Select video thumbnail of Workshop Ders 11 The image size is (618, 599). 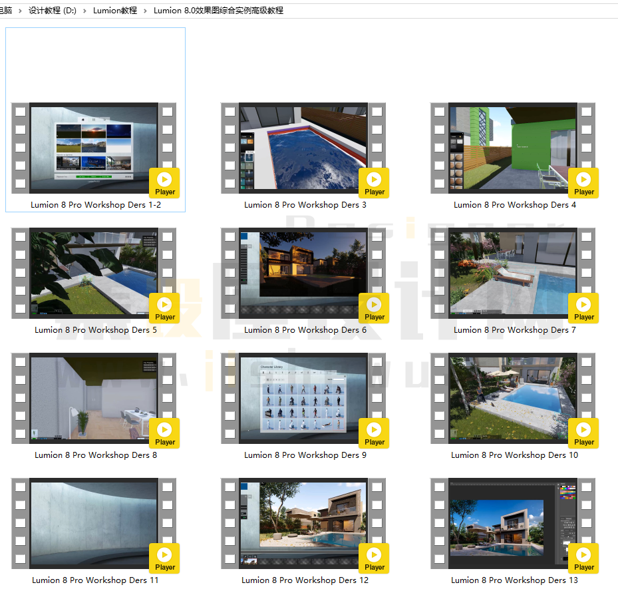tap(94, 523)
